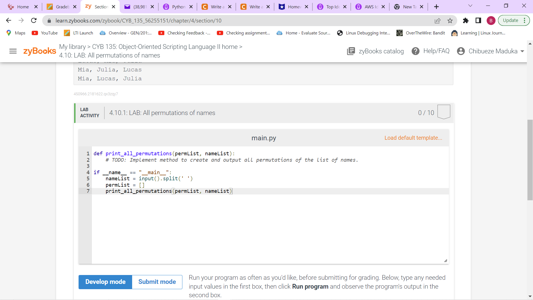The image size is (533, 300).
Task: Click the browser extensions puzzle icon
Action: [466, 21]
